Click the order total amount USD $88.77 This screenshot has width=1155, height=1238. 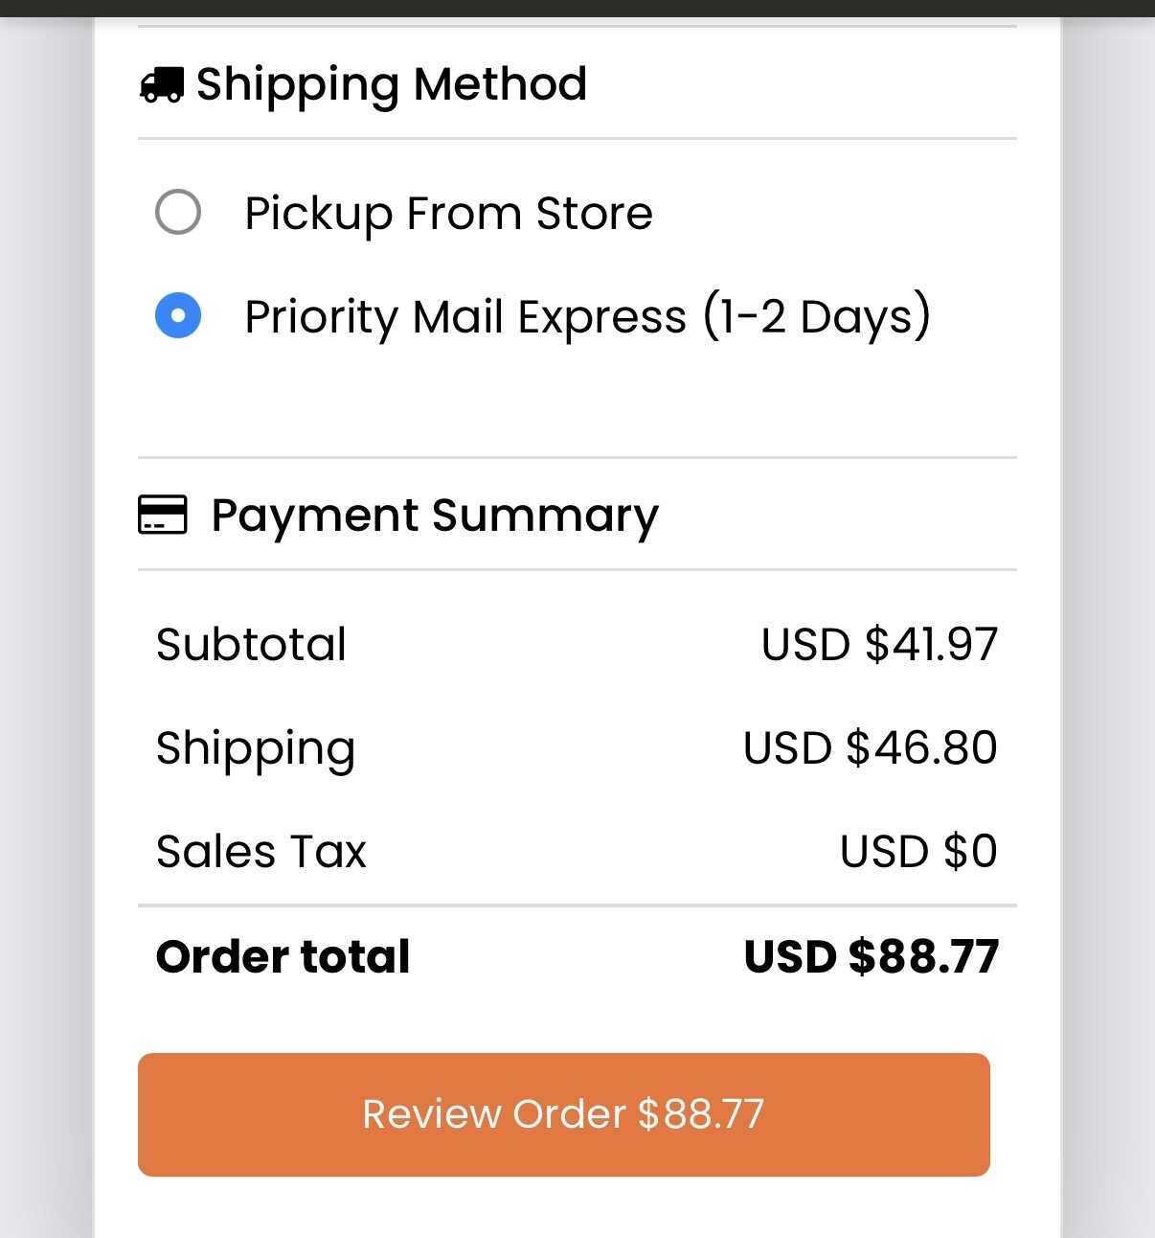pos(871,956)
